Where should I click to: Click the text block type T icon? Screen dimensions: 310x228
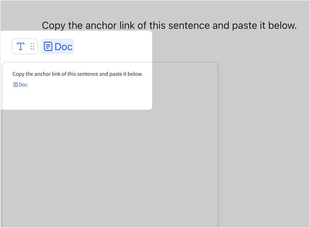(x=21, y=46)
